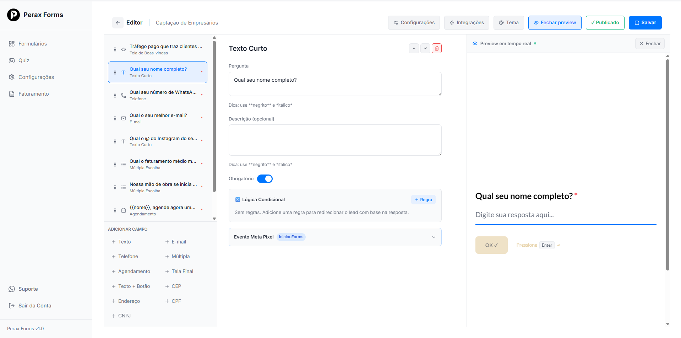Open the Integrações button
The image size is (681, 338).
coord(467,23)
